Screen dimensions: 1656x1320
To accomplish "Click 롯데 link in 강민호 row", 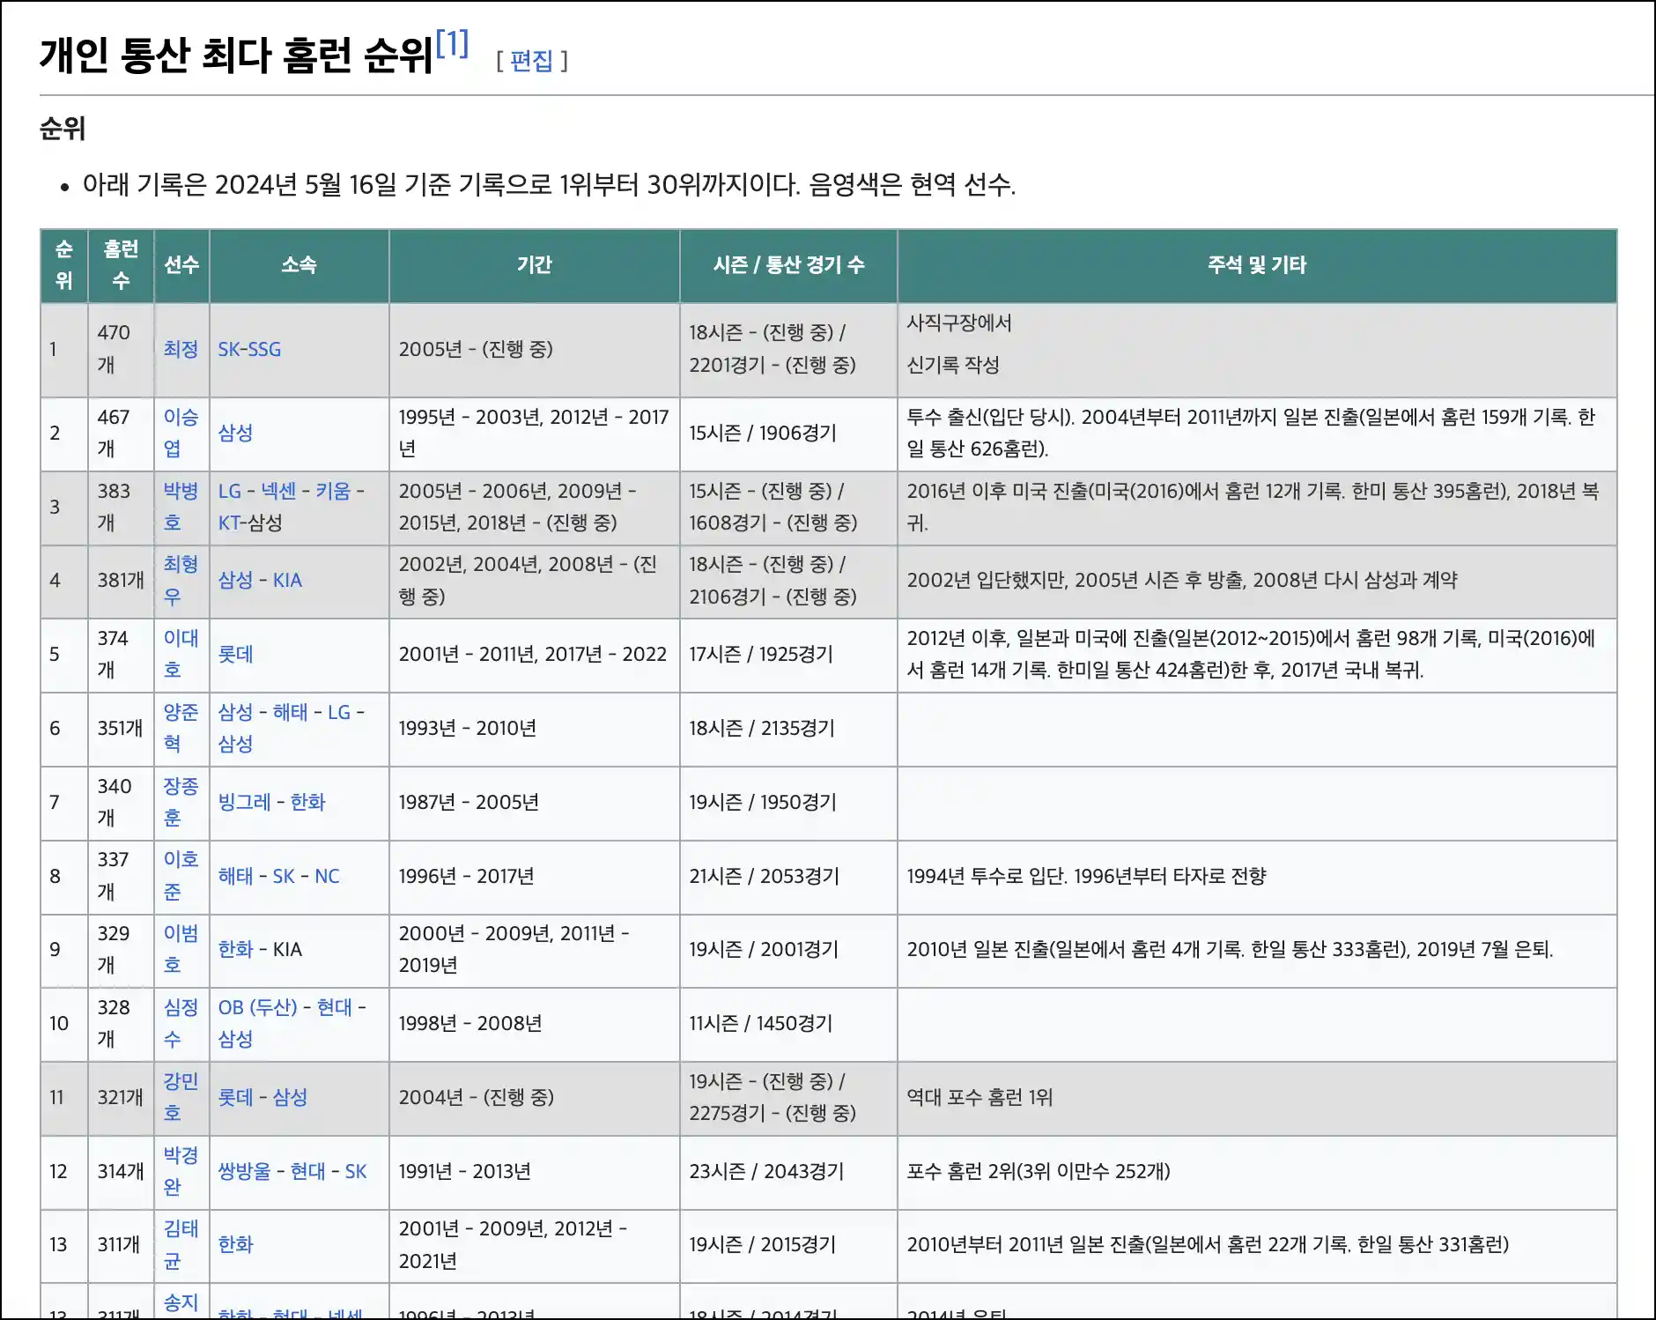I will 235,1097.
